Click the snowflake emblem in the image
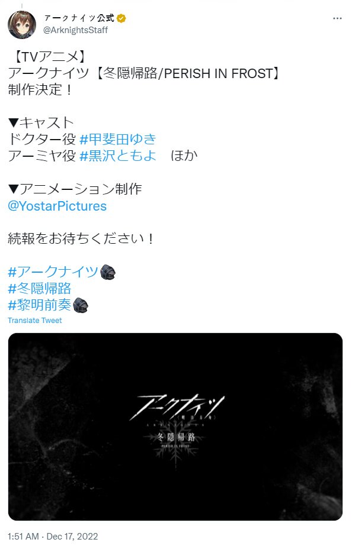 (x=176, y=451)
